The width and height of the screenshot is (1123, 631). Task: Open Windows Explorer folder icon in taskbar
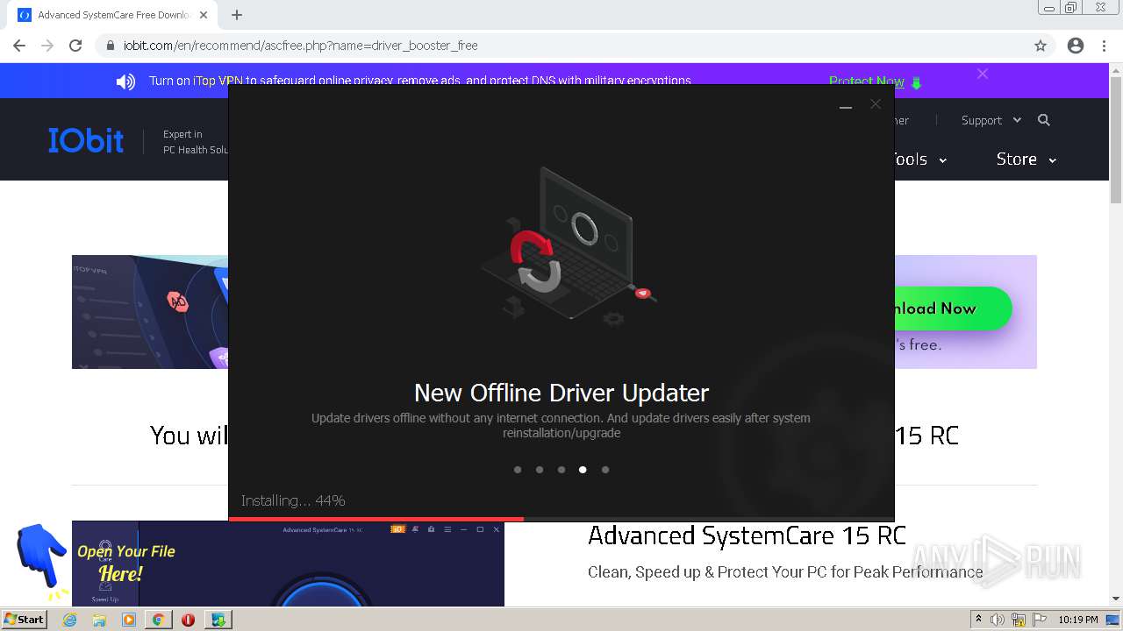coord(99,620)
